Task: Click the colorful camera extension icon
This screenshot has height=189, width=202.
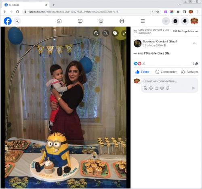Action: click(x=172, y=12)
